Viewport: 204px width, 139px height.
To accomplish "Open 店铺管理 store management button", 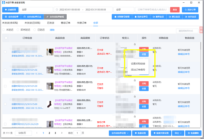I will [10, 10].
